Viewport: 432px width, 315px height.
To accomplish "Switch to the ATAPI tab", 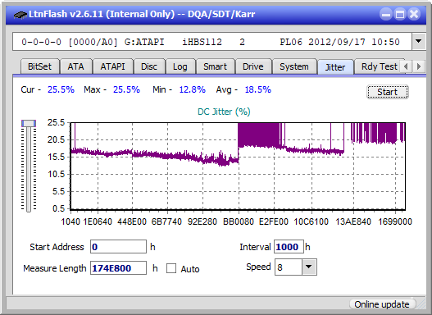I will (112, 66).
